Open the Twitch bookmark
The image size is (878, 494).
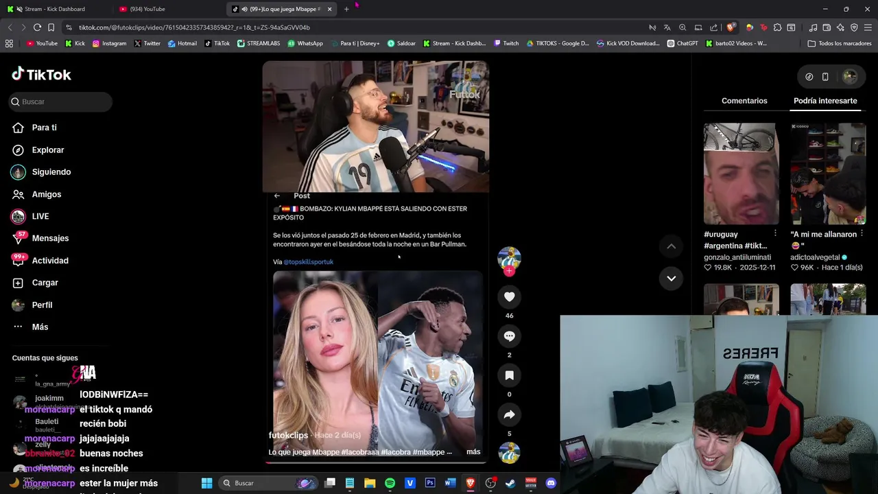pos(506,43)
